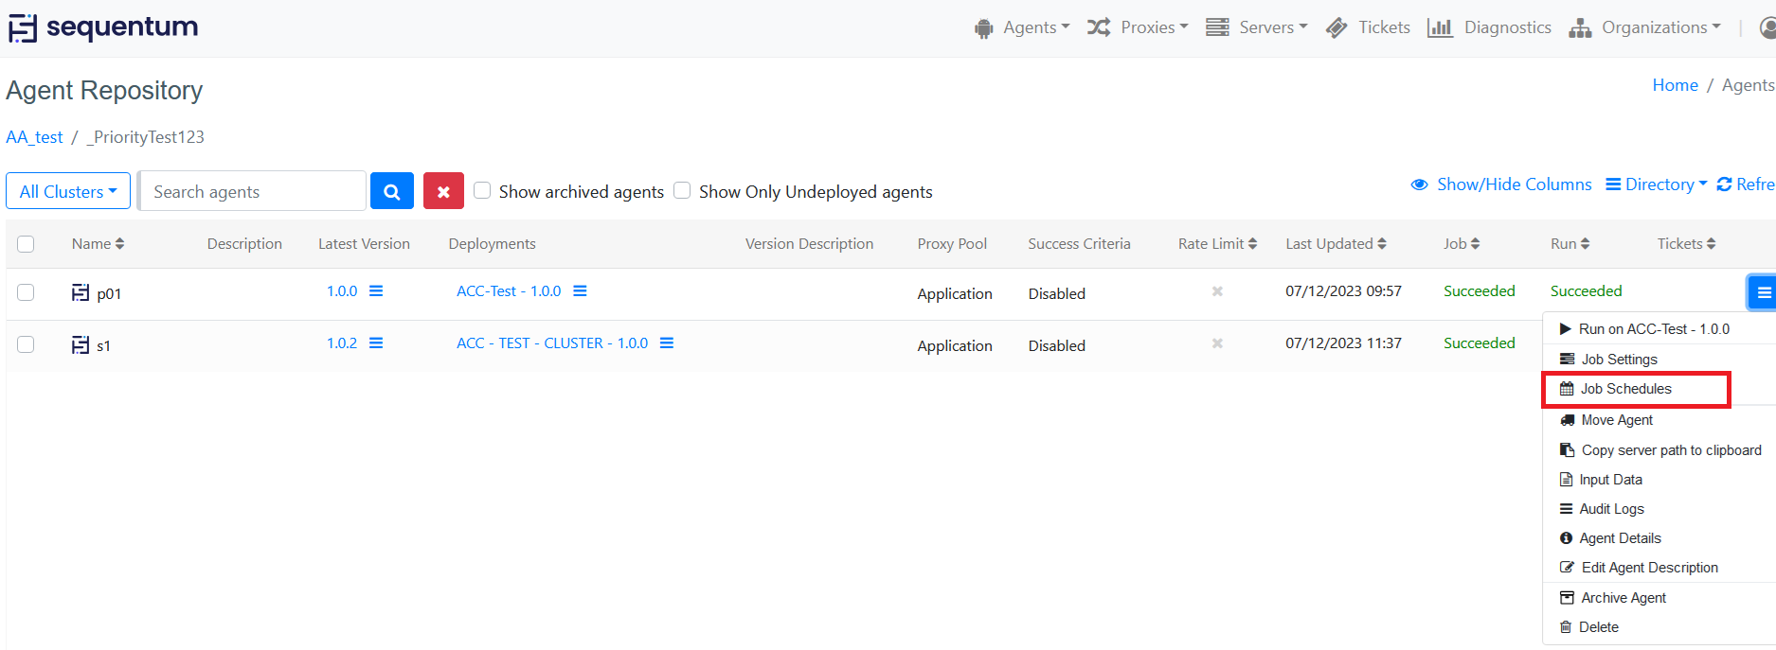The height and width of the screenshot is (650, 1776).
Task: Select the checkbox for agent p01
Action: pos(26,292)
